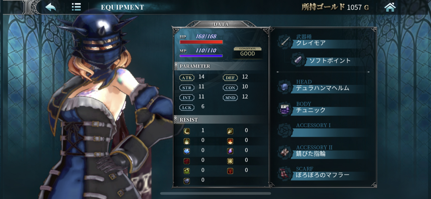Tap the 錆びた指輪 ring icon

[x=285, y=153]
